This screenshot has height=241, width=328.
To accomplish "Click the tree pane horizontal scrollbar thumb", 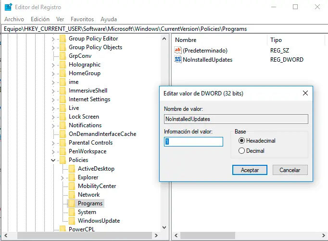I will (85, 236).
